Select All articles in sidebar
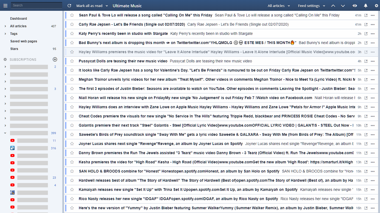 point(18,26)
